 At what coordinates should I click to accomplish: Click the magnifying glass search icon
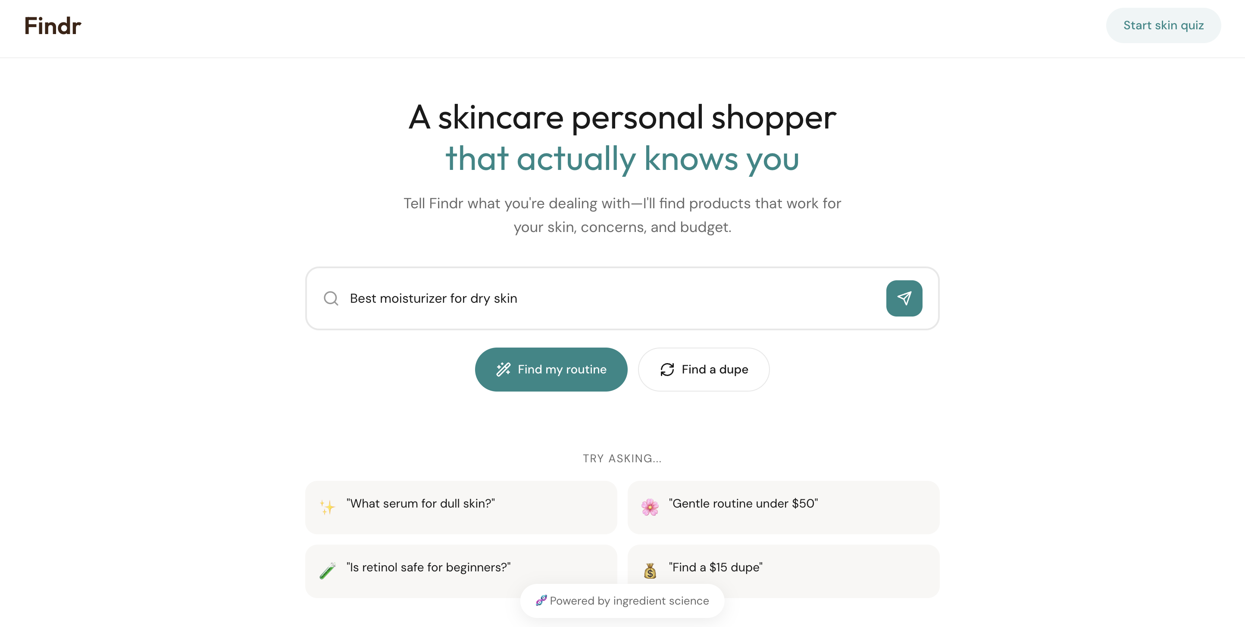click(331, 298)
